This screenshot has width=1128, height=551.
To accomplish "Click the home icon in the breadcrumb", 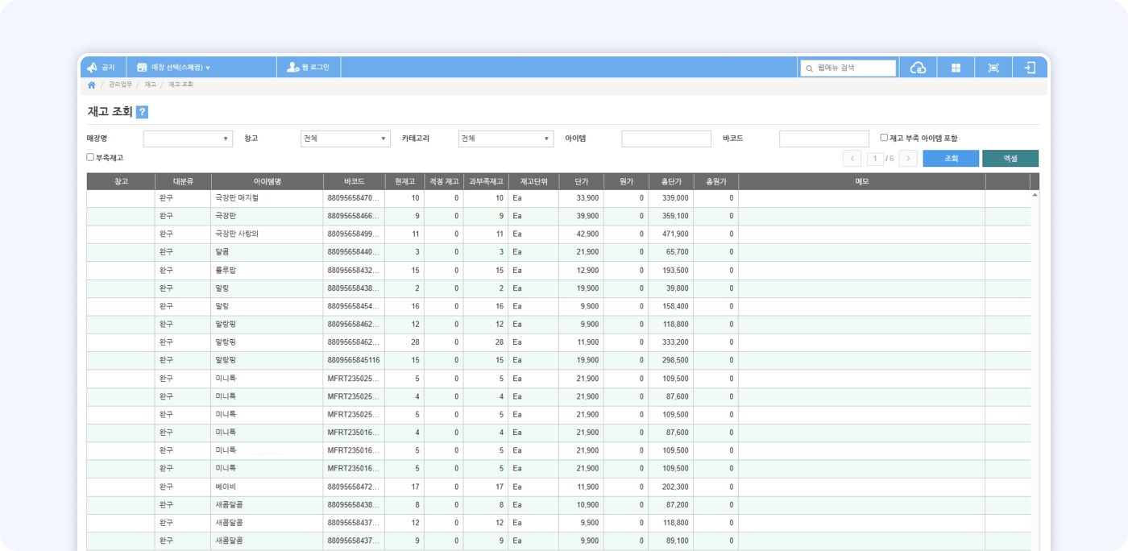I will (92, 85).
